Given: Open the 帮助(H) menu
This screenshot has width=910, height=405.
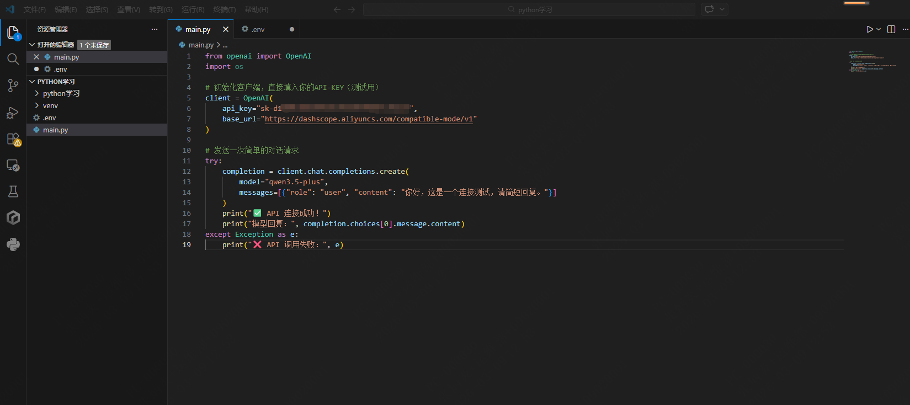Looking at the screenshot, I should point(257,9).
